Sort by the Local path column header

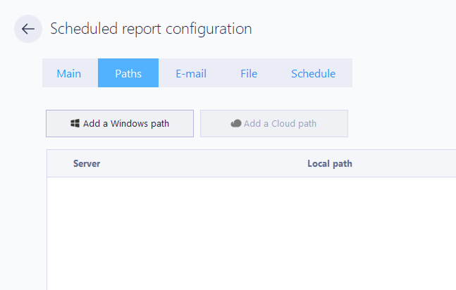(330, 163)
